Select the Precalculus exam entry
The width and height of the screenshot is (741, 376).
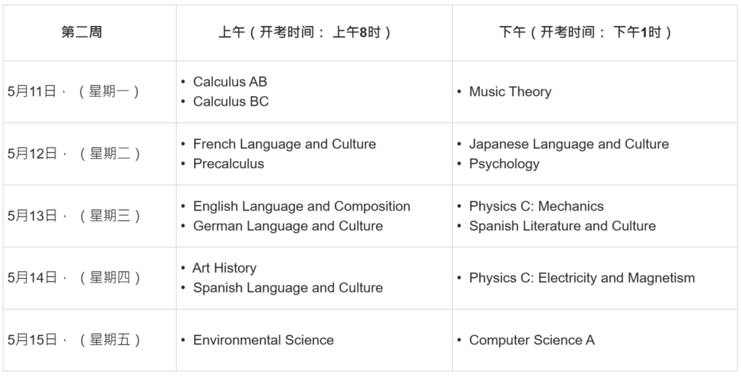tap(228, 164)
